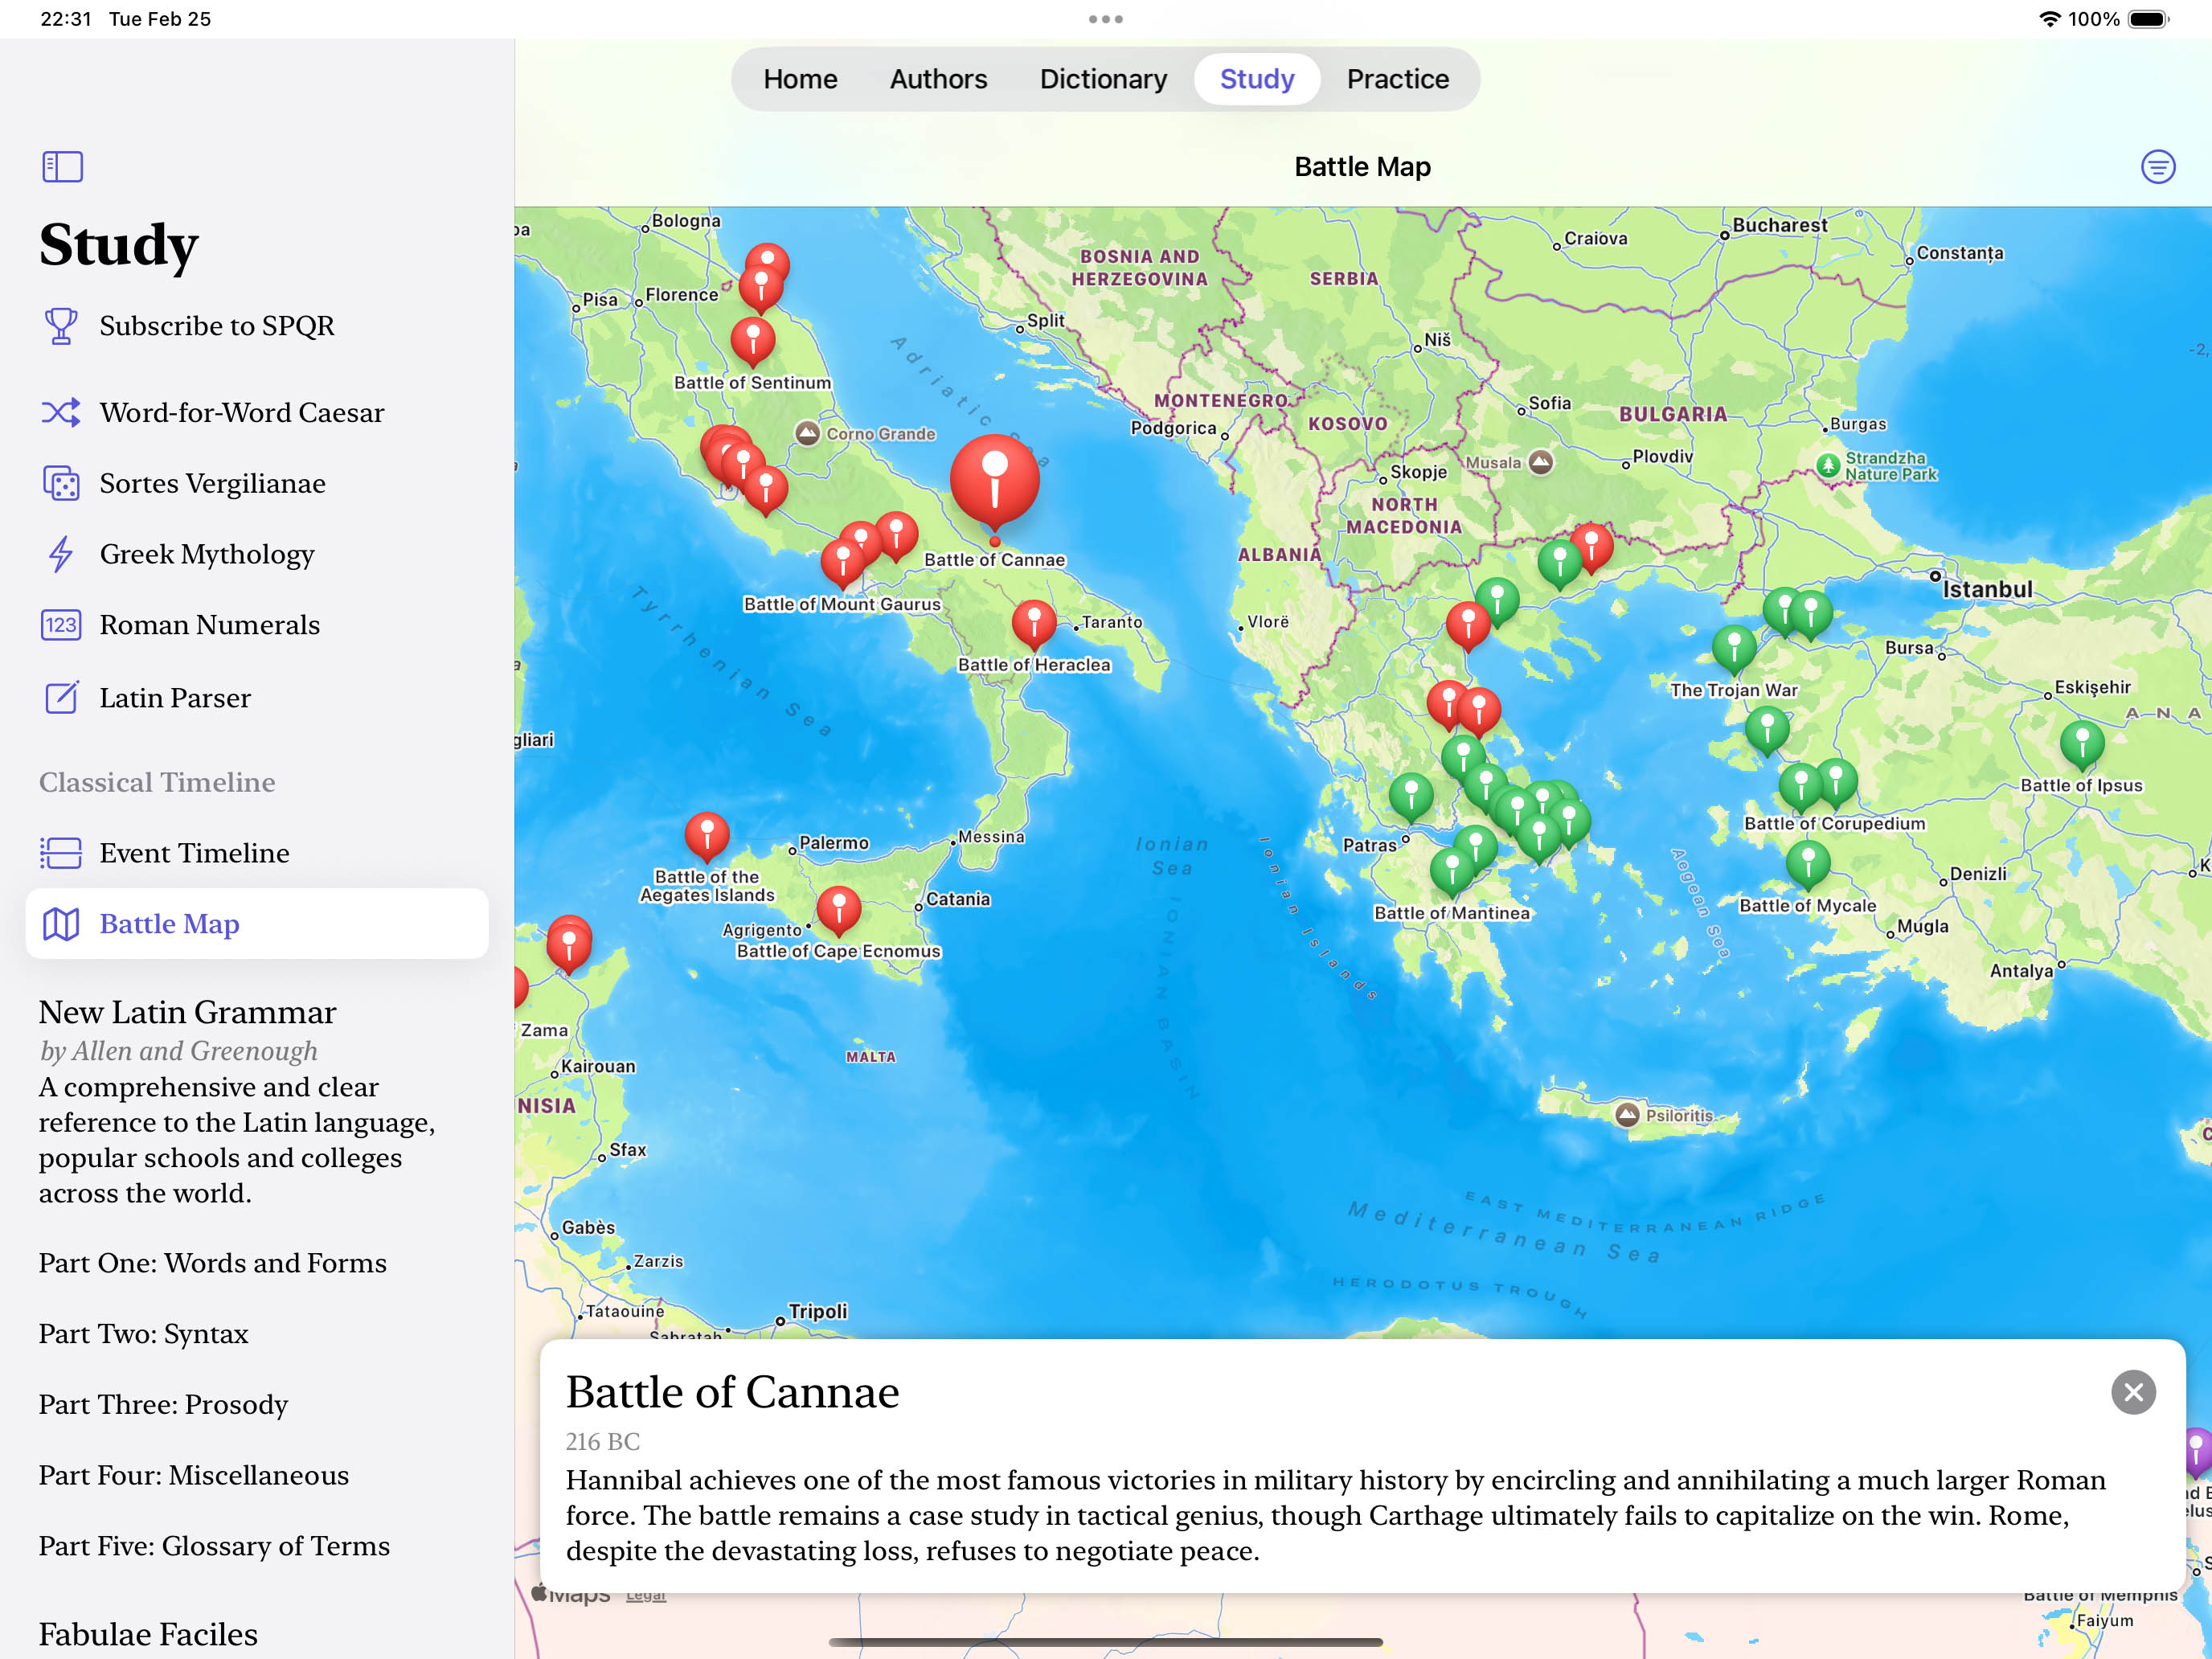Select the Battle of Sentinum red pin

753,341
